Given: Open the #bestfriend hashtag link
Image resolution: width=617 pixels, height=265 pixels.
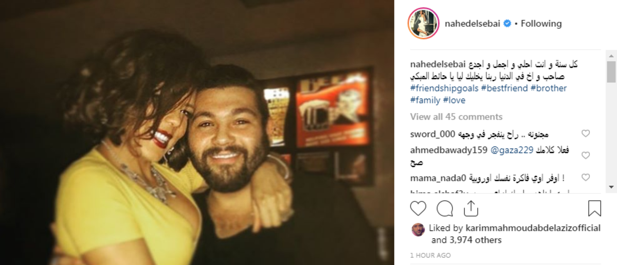Looking at the screenshot, I should (x=504, y=89).
